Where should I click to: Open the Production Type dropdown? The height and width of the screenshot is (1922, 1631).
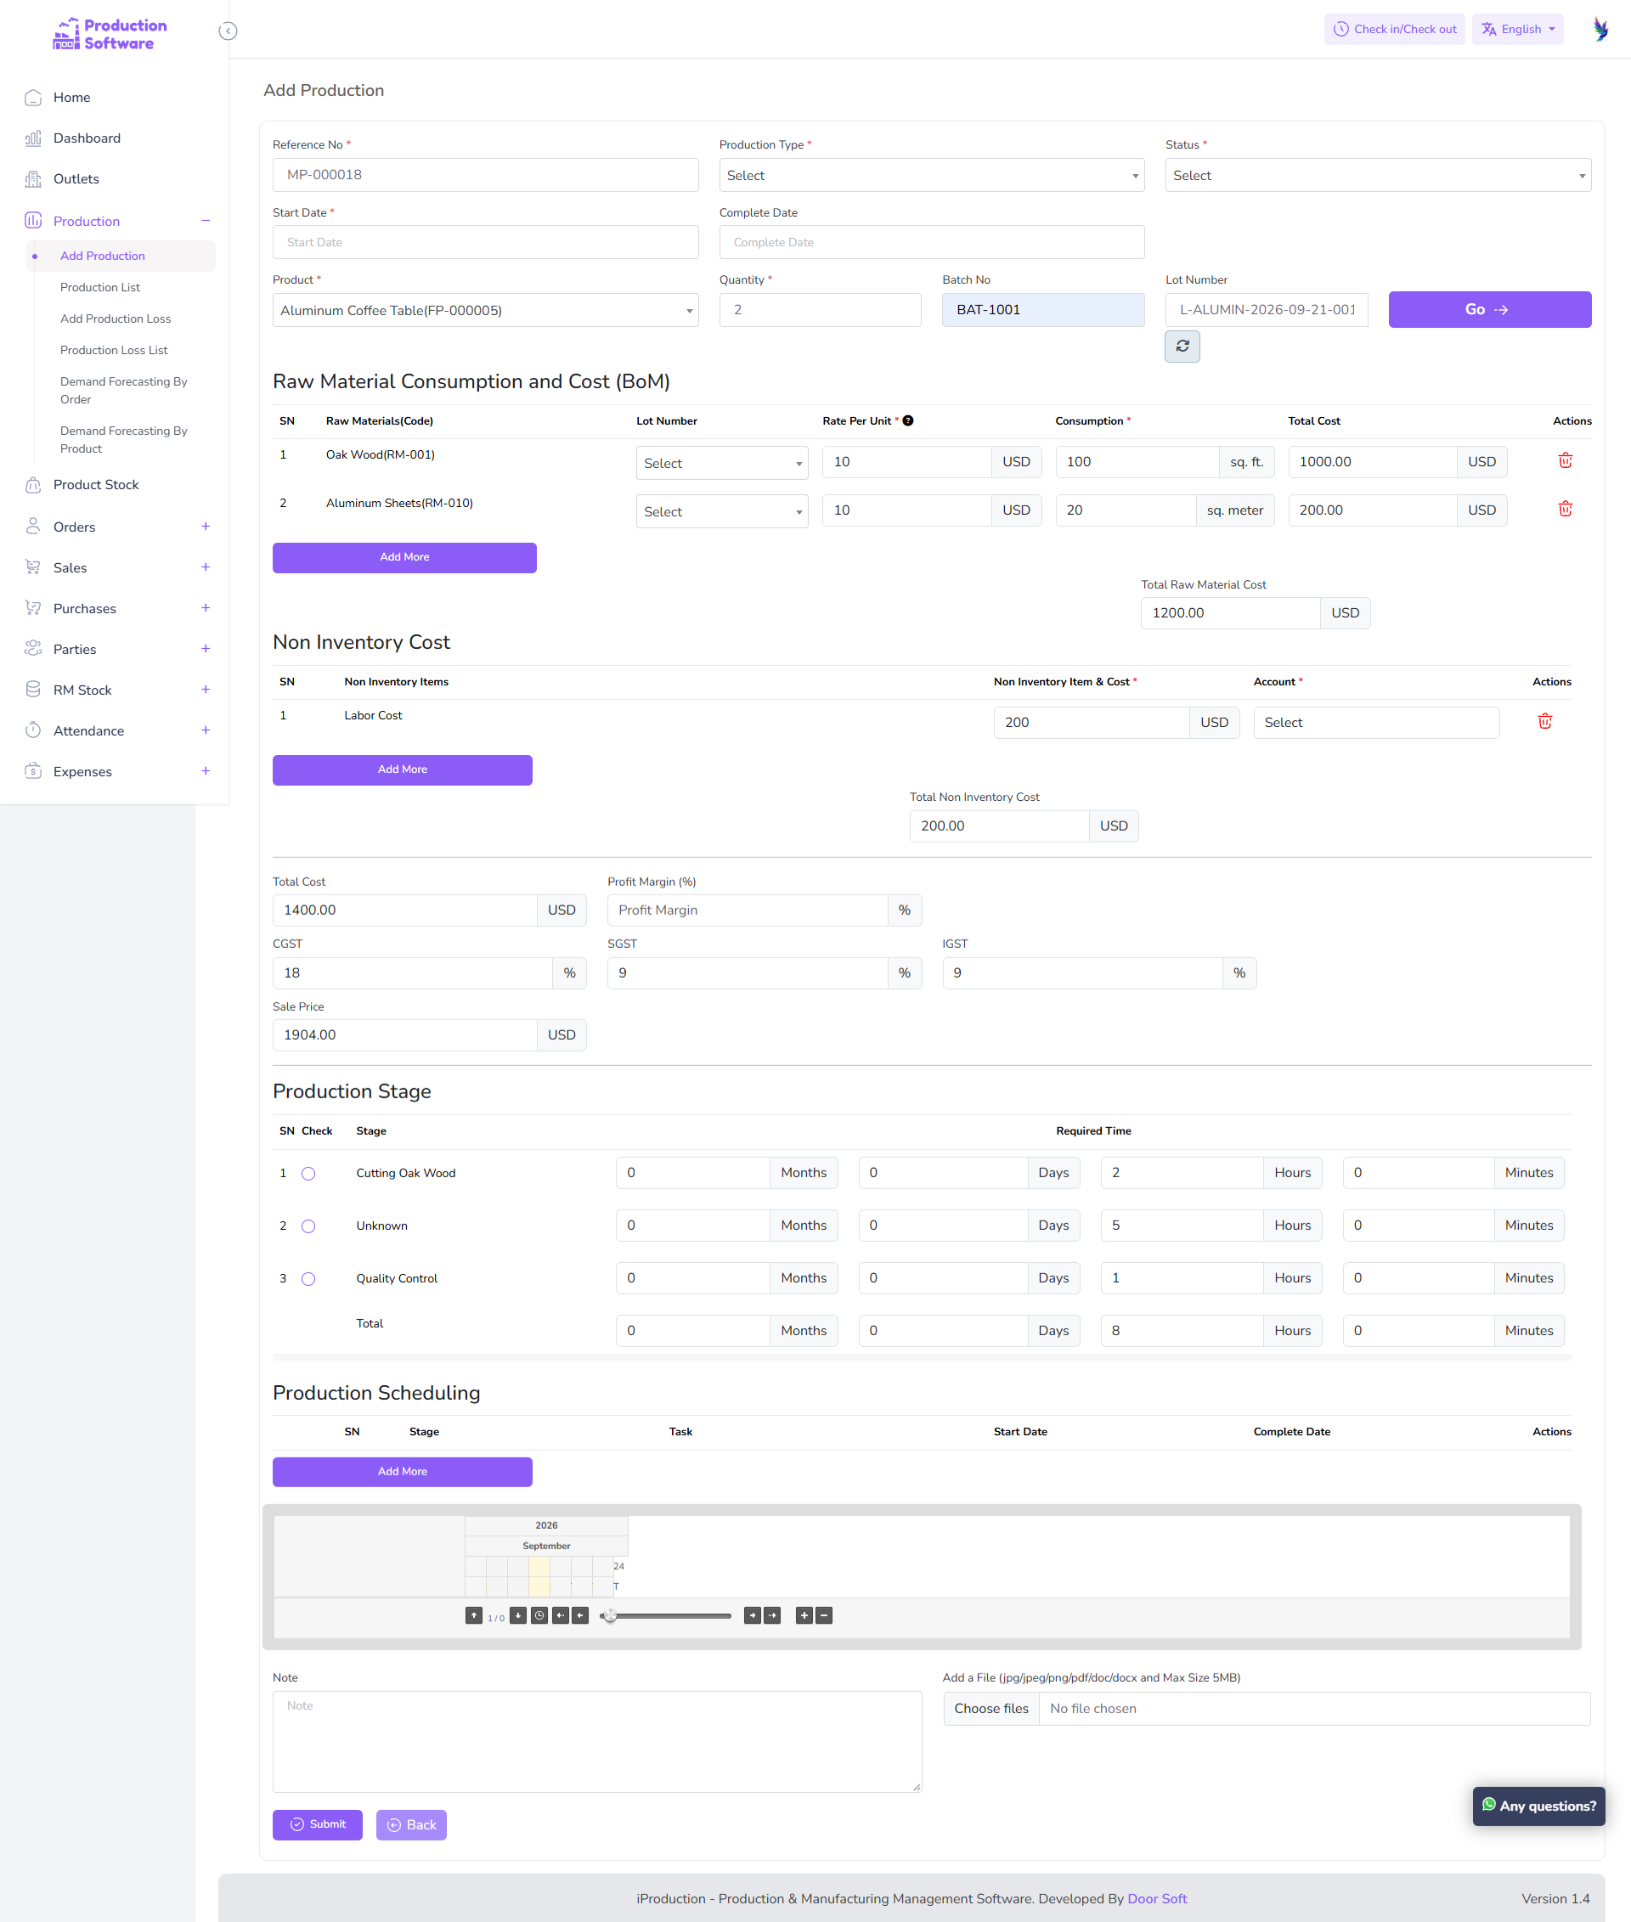(x=931, y=175)
